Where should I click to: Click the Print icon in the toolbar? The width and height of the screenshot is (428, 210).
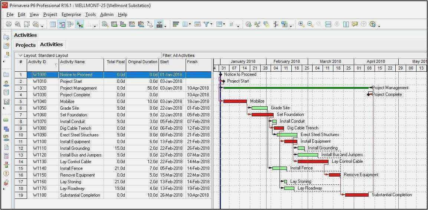(9, 24)
